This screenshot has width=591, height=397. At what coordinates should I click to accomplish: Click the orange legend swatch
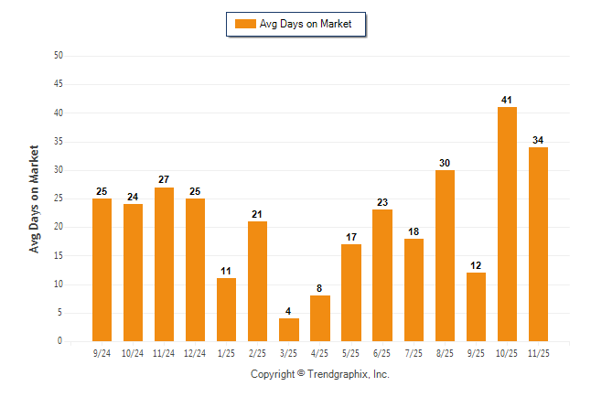pos(245,24)
